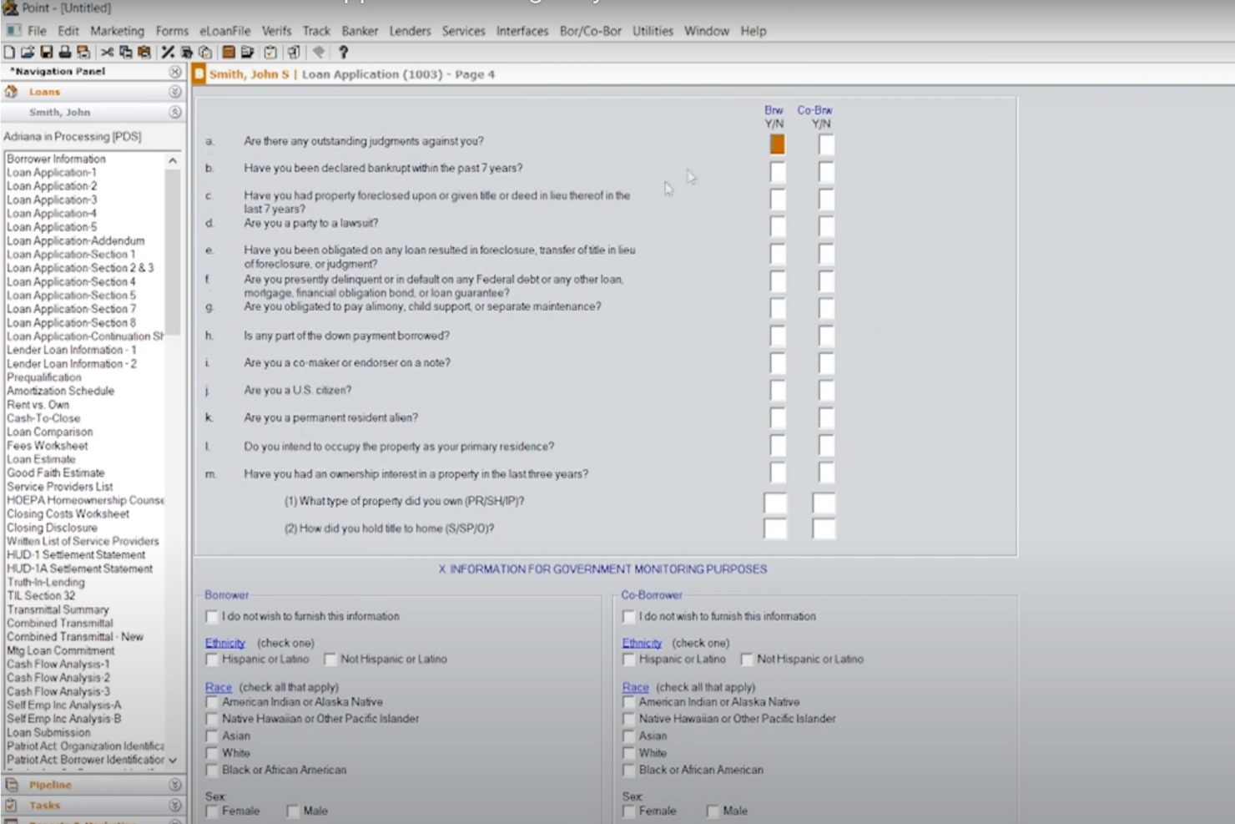Click the Co-Borrower Race link
This screenshot has width=1235, height=824.
(x=635, y=687)
